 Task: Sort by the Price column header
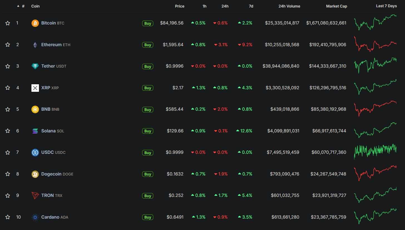click(179, 6)
